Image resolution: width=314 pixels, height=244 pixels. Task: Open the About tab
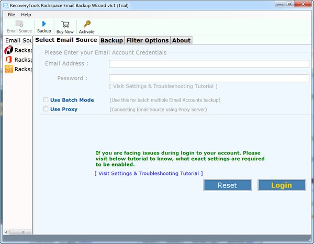point(181,40)
